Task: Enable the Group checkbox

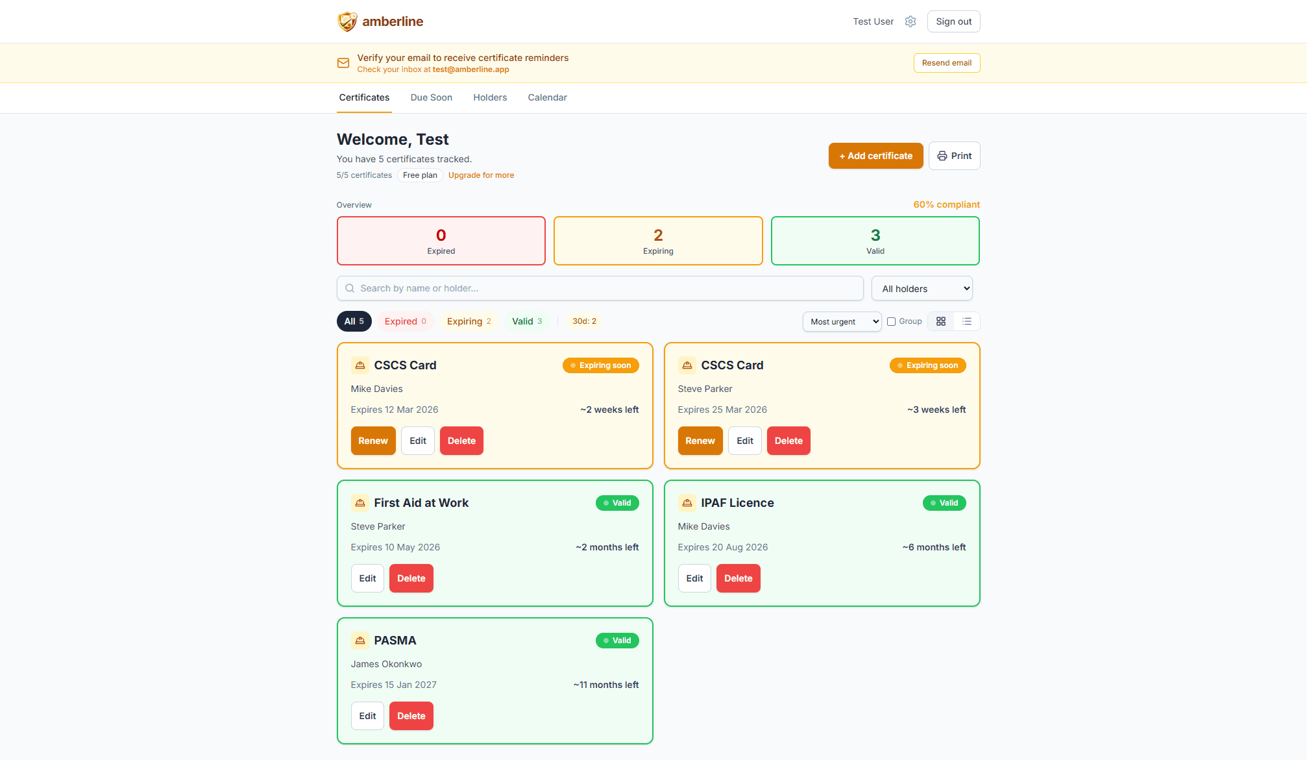Action: pos(892,321)
